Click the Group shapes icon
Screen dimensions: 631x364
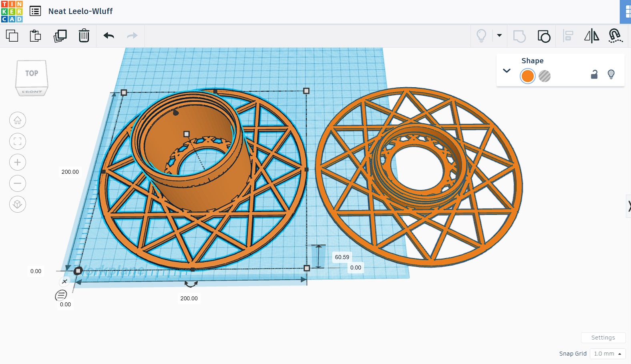[519, 36]
